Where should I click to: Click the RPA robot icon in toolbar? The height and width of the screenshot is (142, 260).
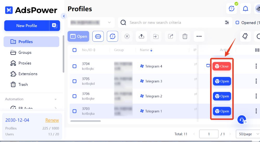click(98, 37)
